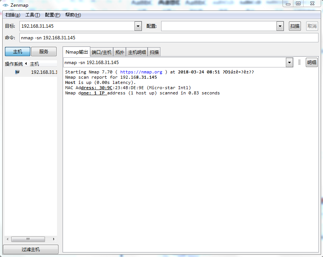The width and height of the screenshot is (323, 257).
Task: Click the 'MAC Address' output line
Action: [128, 88]
